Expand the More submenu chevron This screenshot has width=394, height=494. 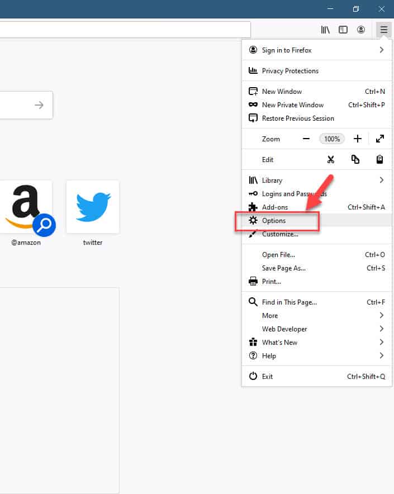pyautogui.click(x=381, y=315)
